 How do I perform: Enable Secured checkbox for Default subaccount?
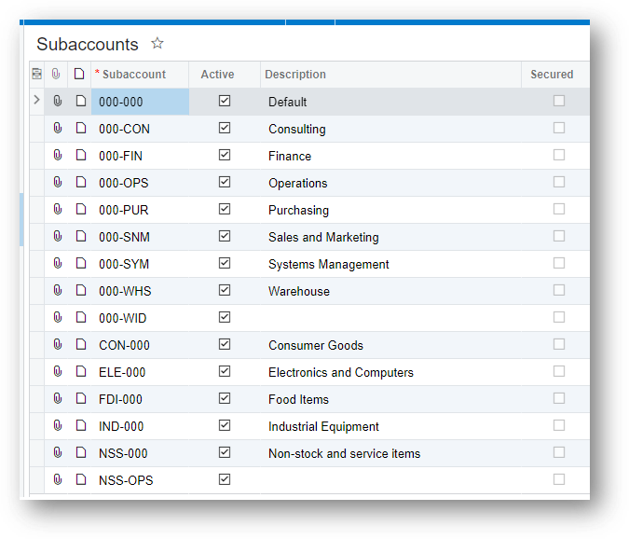[x=559, y=101]
